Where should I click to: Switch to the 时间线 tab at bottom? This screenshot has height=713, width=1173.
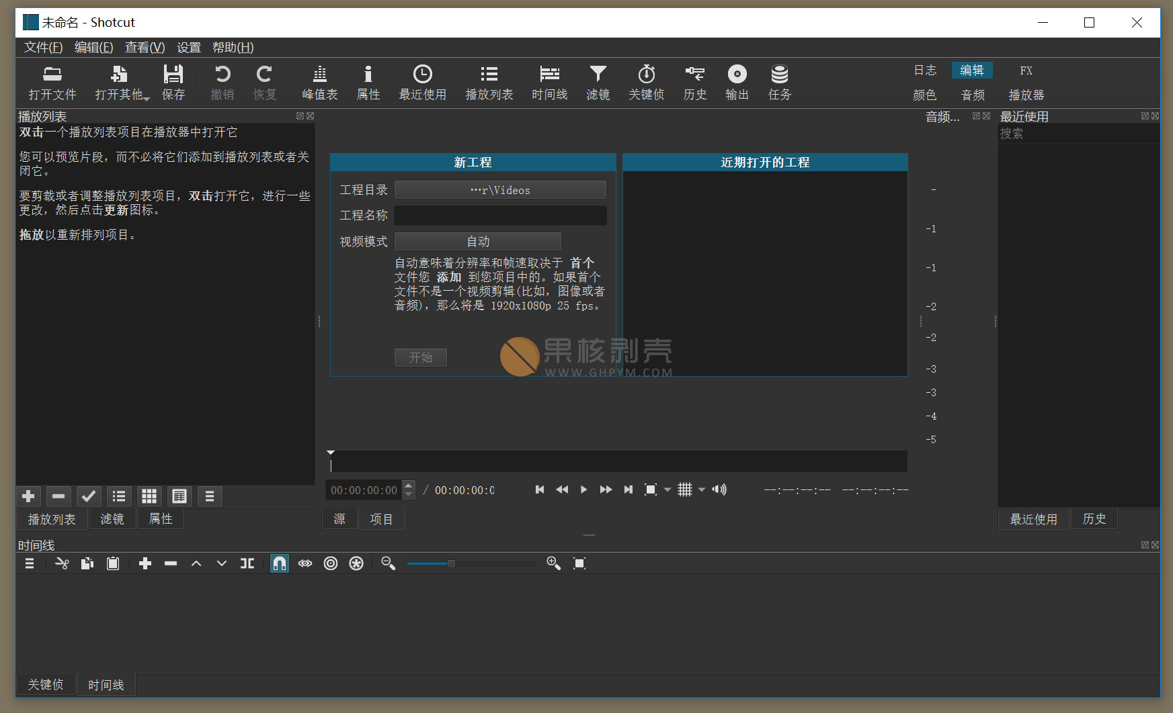pos(106,684)
